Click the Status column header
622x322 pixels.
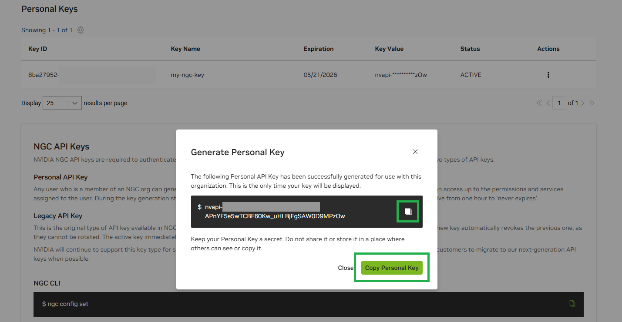click(x=470, y=49)
